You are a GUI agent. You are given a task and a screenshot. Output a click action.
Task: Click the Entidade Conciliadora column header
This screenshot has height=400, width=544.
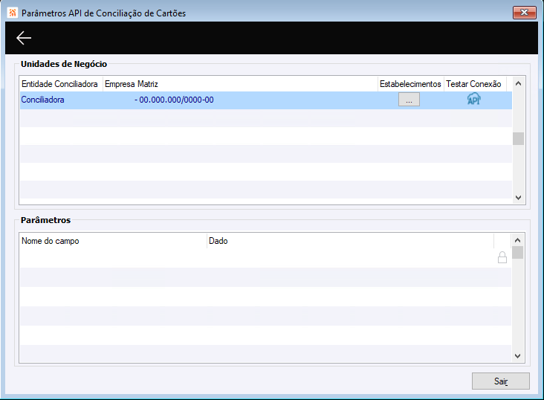click(x=61, y=84)
